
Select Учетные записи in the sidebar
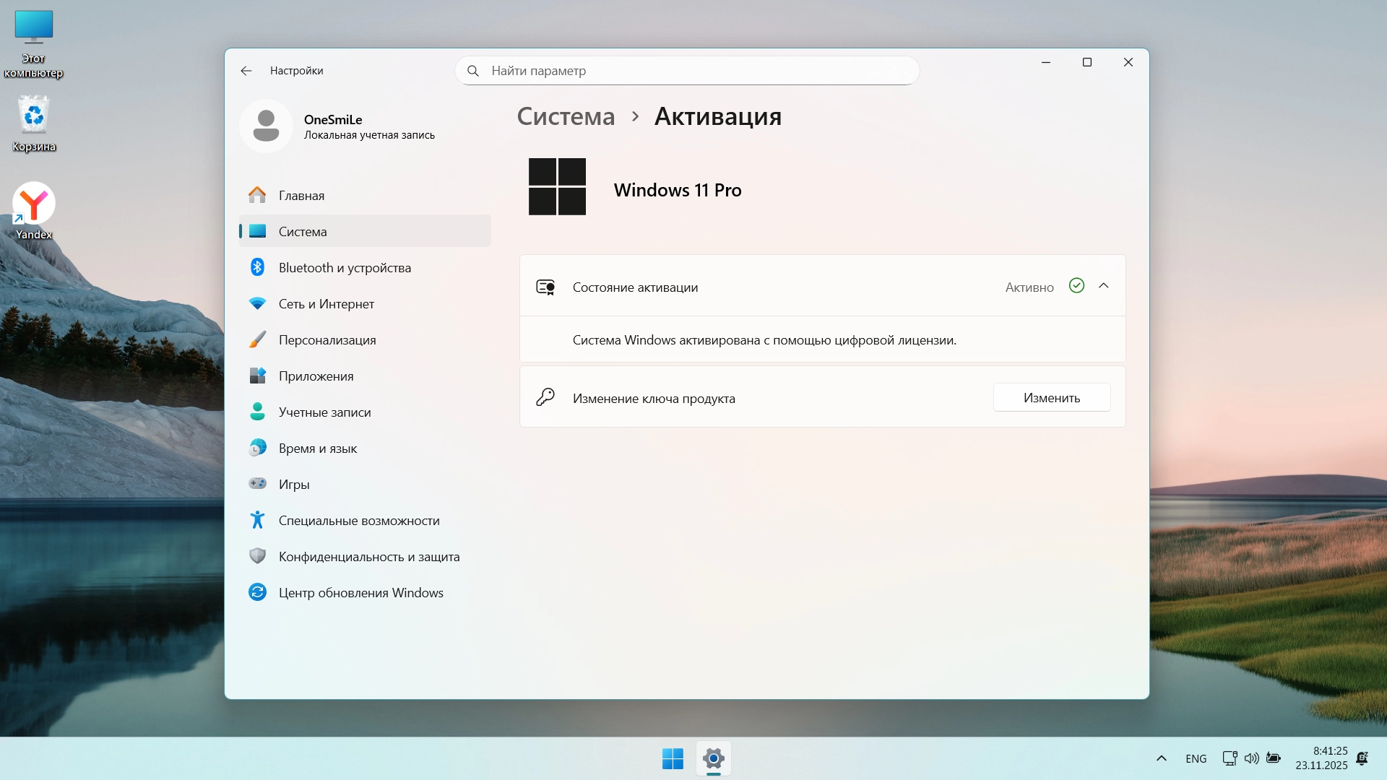point(324,412)
